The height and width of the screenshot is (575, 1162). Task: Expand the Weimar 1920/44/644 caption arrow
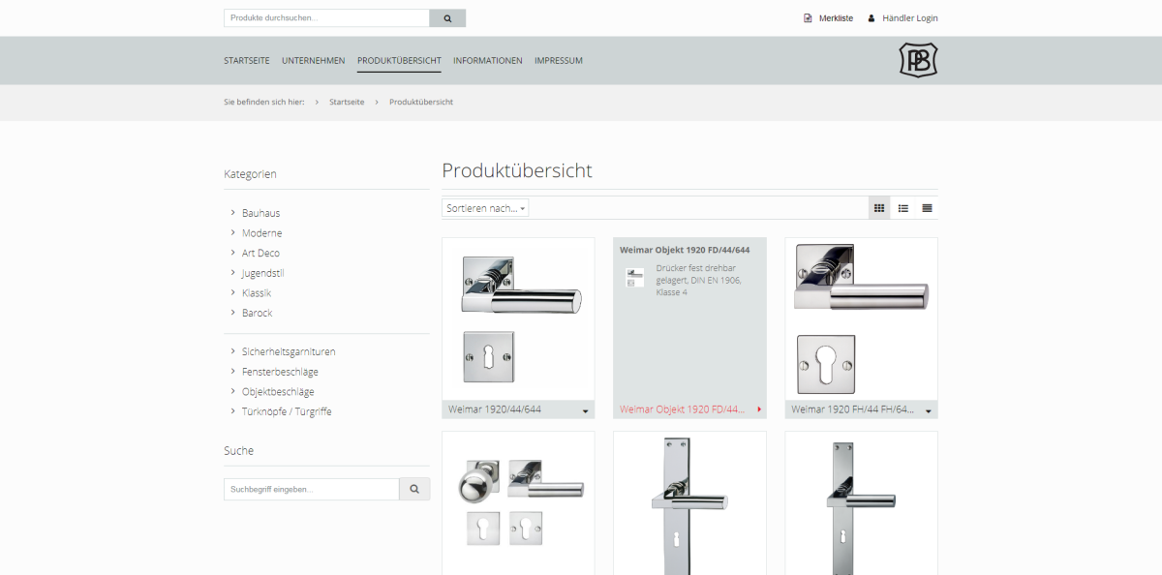(x=586, y=411)
